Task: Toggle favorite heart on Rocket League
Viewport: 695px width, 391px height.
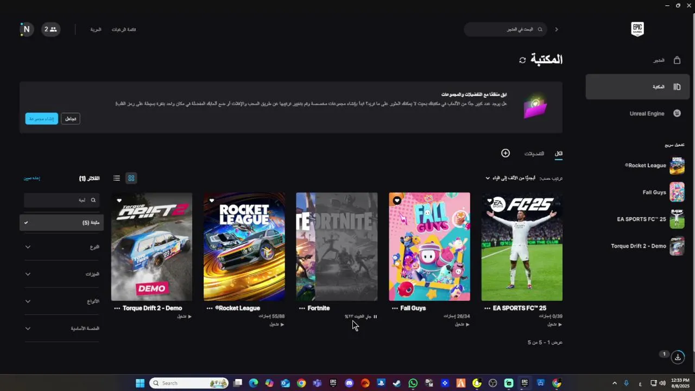Action: click(x=212, y=200)
